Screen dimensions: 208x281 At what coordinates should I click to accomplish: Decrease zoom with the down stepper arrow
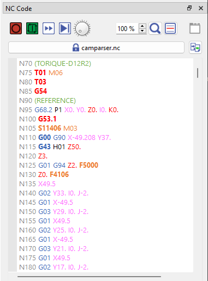(x=142, y=31)
